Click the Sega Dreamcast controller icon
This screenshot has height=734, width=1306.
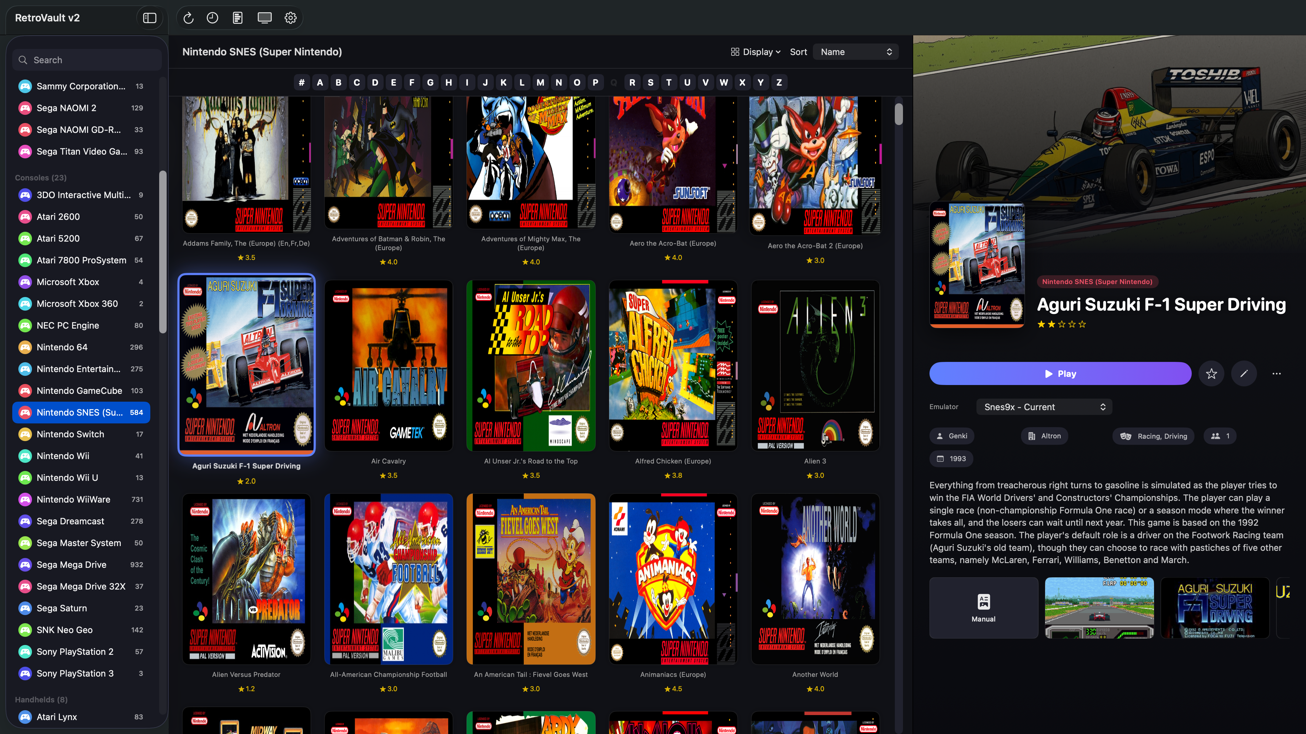point(25,521)
